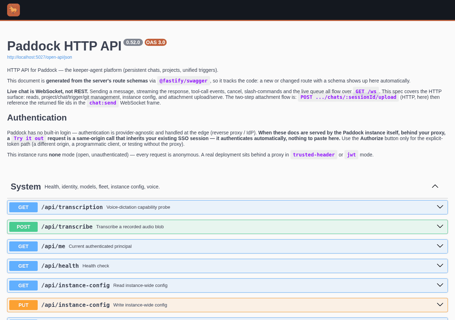Viewport: 455px width, 320px height.
Task: Click 'Voice-dictation capability probe' summary
Action: [x=138, y=207]
